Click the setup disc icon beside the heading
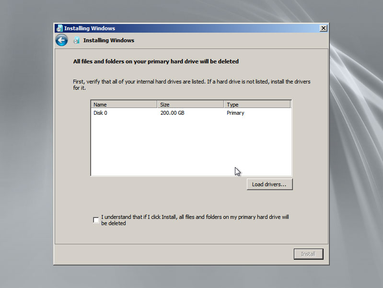 [x=76, y=40]
